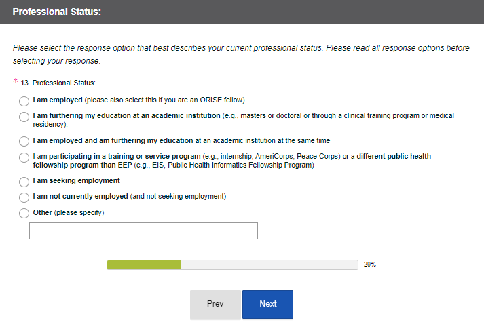This screenshot has height=331, width=484.
Task: Select employed and furthering education radio button
Action: tap(24, 142)
